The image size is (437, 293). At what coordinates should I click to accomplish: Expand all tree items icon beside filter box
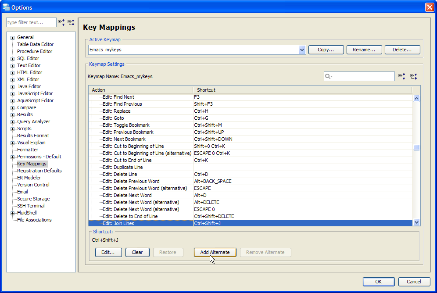click(61, 22)
